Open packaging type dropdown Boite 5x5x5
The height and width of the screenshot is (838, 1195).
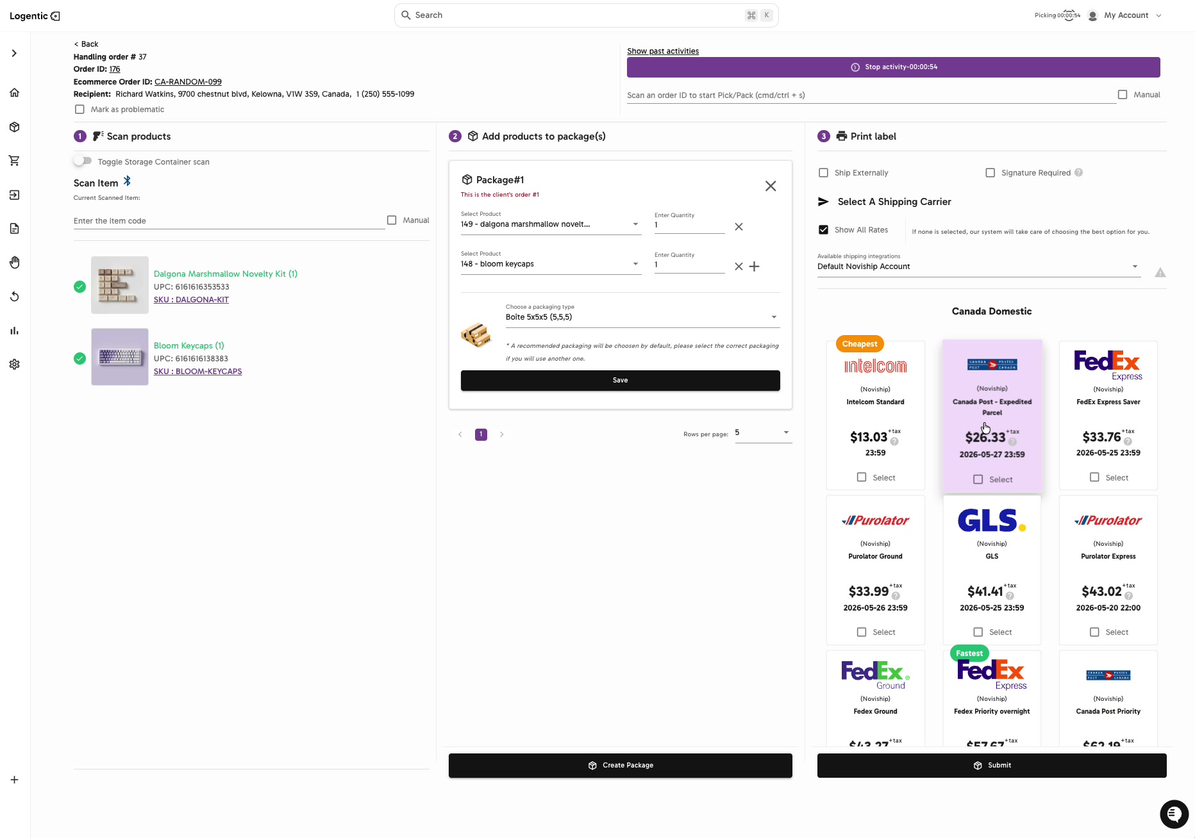(x=642, y=317)
